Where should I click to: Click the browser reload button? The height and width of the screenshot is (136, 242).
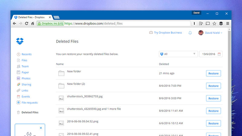26,23
